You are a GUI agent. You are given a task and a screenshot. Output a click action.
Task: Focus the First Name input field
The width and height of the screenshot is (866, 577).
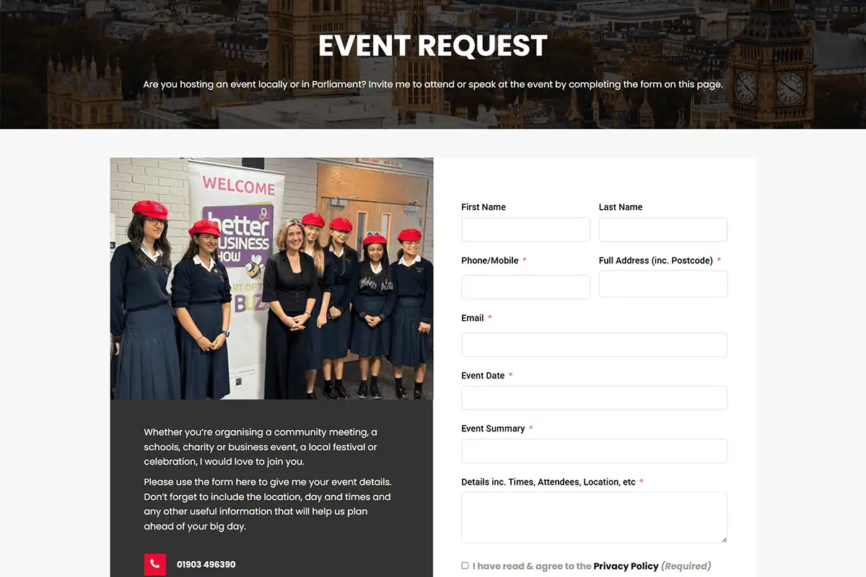pos(525,230)
